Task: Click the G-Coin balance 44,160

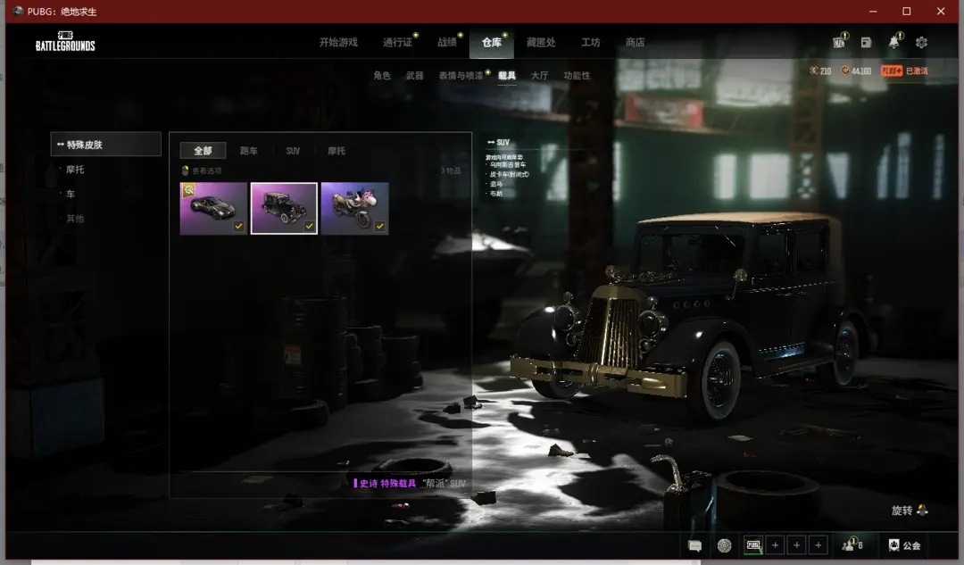Action: (x=856, y=71)
